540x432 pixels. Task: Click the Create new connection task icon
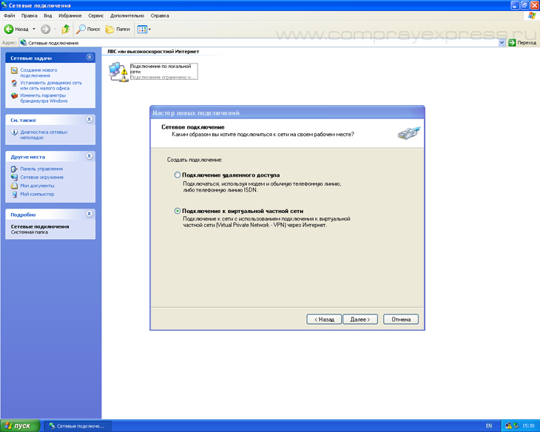tap(14, 70)
